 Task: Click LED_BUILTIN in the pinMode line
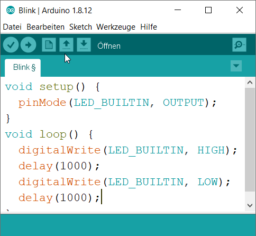(112, 103)
